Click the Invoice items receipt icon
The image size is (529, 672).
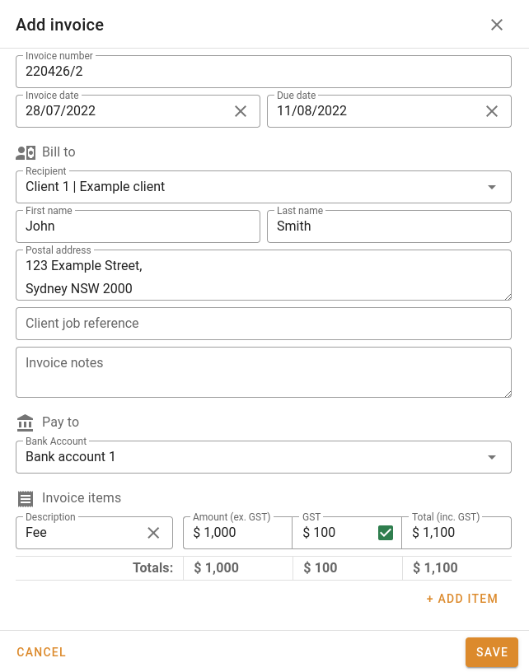(x=25, y=497)
